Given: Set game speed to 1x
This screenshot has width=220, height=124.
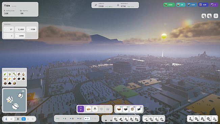Looking at the screenshot, I should pyautogui.click(x=24, y=119).
